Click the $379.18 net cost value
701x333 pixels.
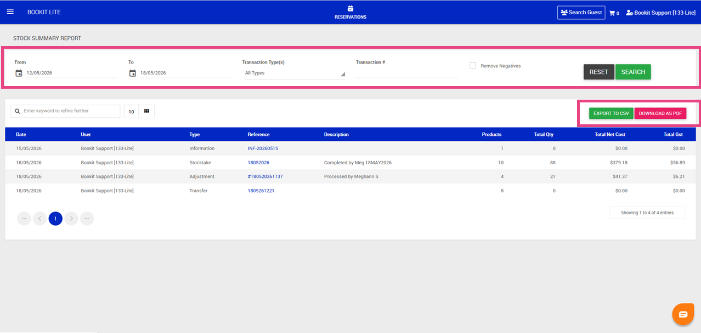point(619,163)
